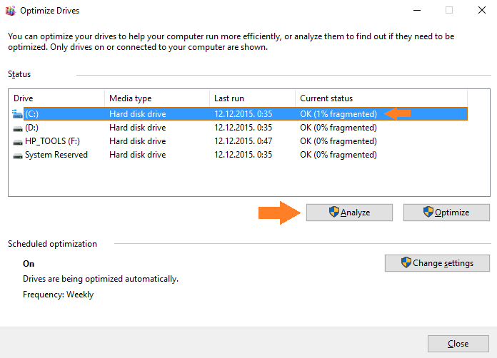Minimize the Optimize Drives window

(417, 11)
